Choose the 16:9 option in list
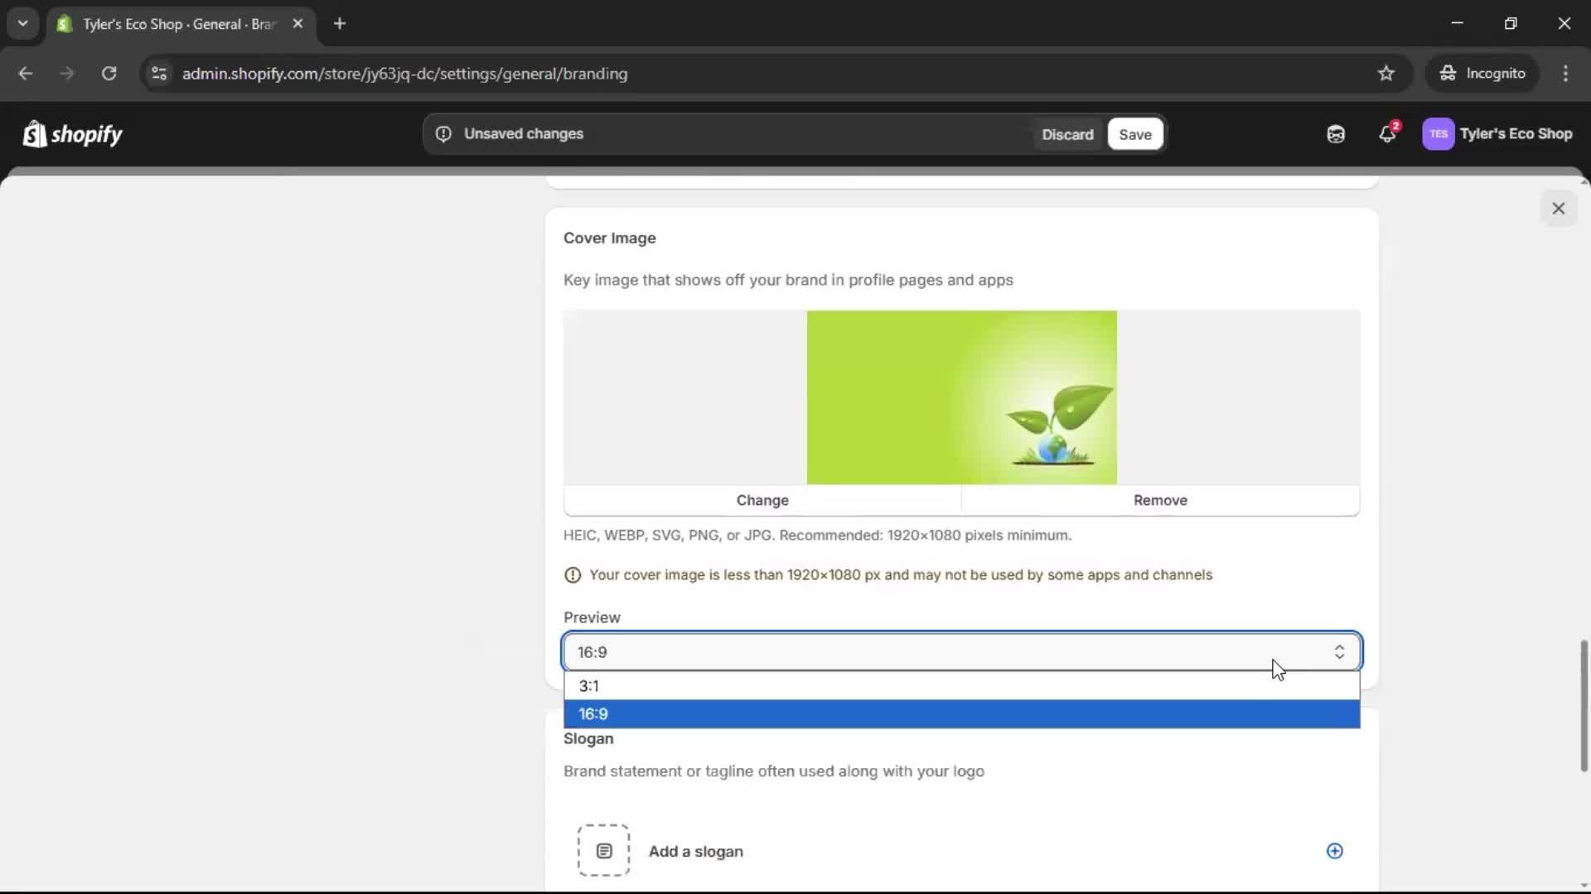Image resolution: width=1591 pixels, height=894 pixels. [961, 714]
